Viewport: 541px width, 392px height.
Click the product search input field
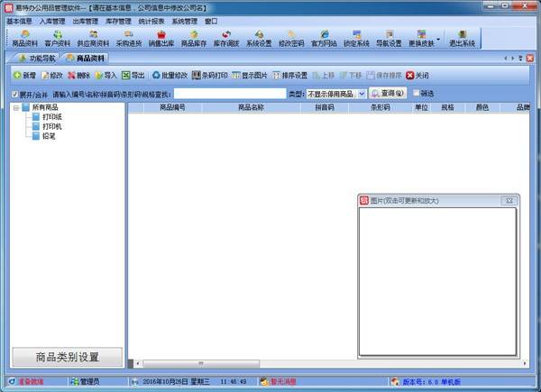(x=230, y=93)
